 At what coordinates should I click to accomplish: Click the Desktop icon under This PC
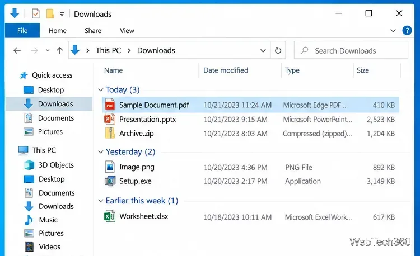[29, 179]
